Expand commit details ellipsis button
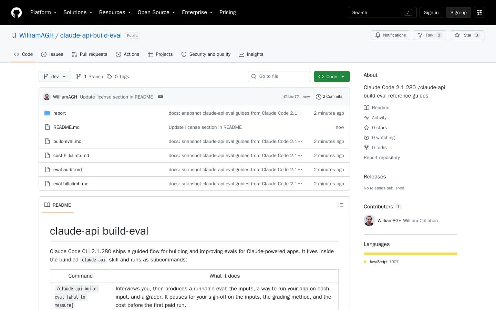The width and height of the screenshot is (496, 310). 161,97
